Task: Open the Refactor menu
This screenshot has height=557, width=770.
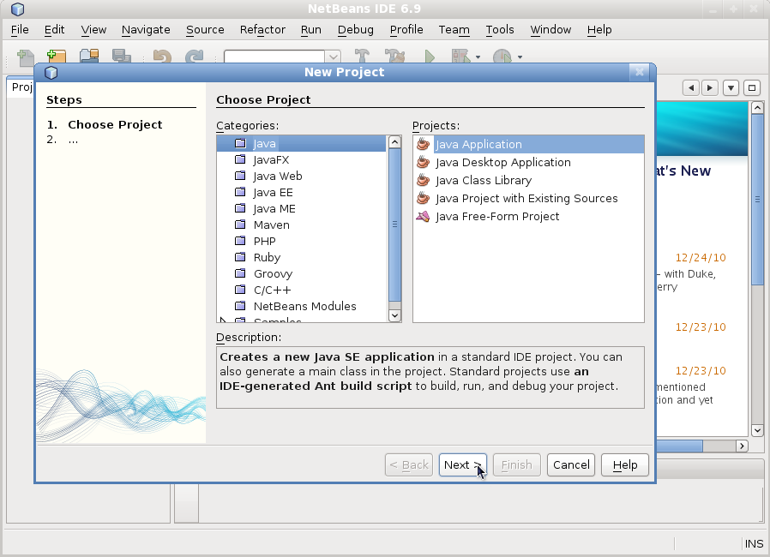Action: tap(262, 29)
